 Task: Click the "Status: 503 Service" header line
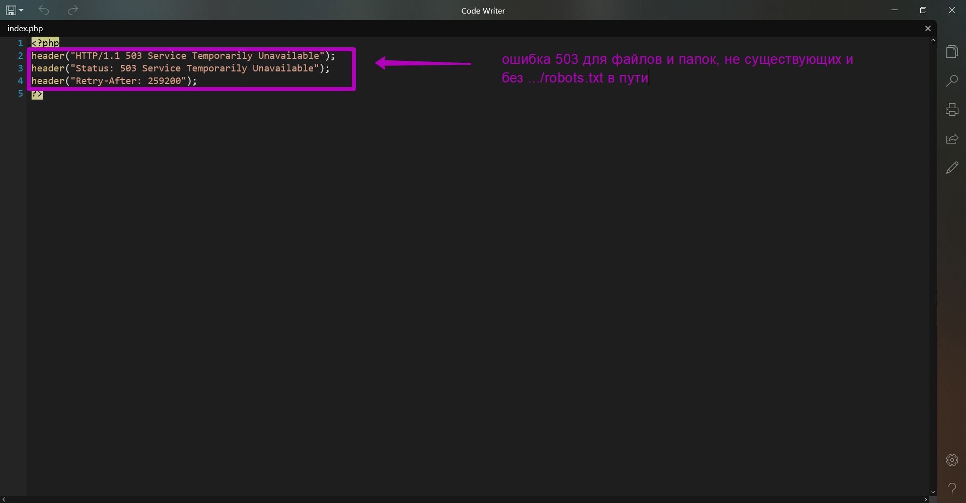coord(181,68)
